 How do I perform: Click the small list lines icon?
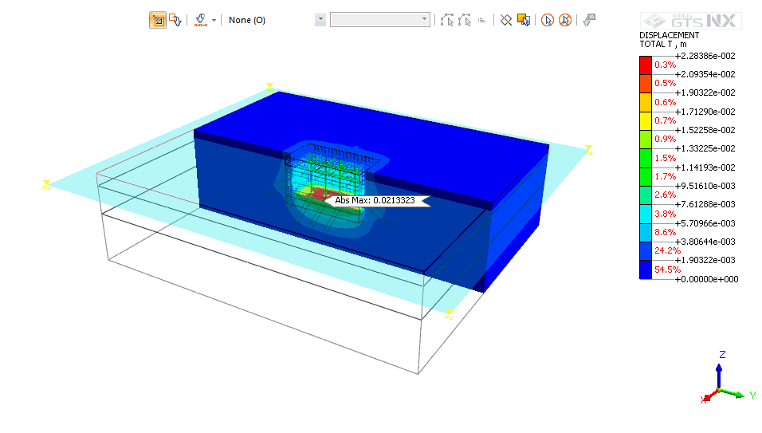coord(482,20)
